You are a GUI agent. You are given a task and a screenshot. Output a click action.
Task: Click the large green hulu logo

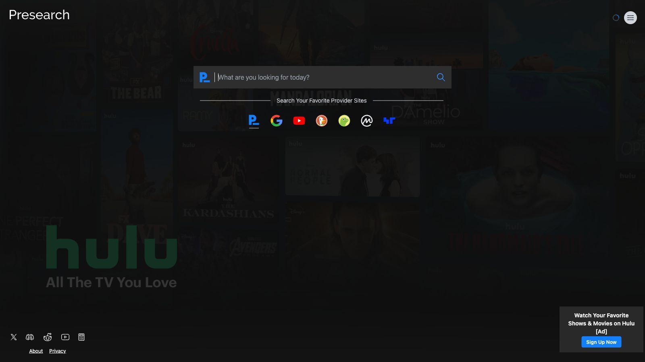coord(111,247)
